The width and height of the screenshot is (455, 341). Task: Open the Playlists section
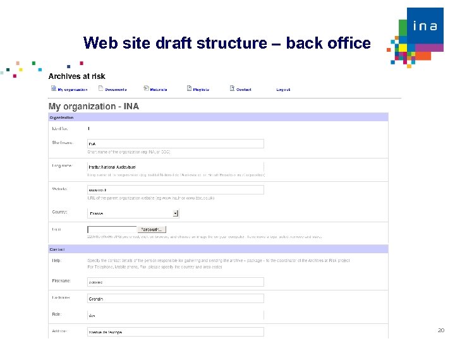(x=201, y=90)
